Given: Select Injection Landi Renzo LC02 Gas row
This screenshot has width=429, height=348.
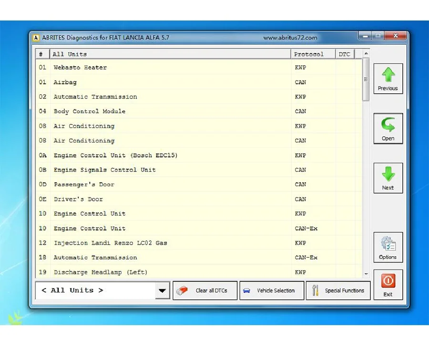Looking at the screenshot, I should (x=199, y=243).
